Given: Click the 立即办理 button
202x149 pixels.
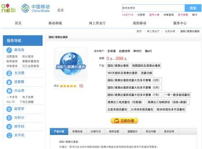Looking at the screenshot, I should coord(124,121).
